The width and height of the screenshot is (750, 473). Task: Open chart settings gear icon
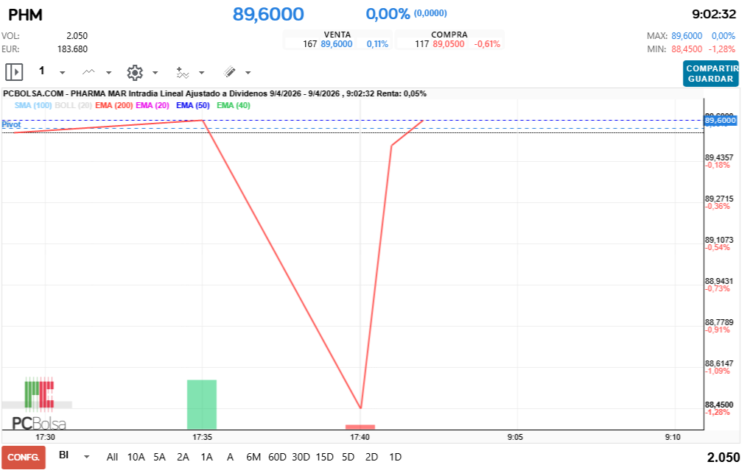[134, 72]
